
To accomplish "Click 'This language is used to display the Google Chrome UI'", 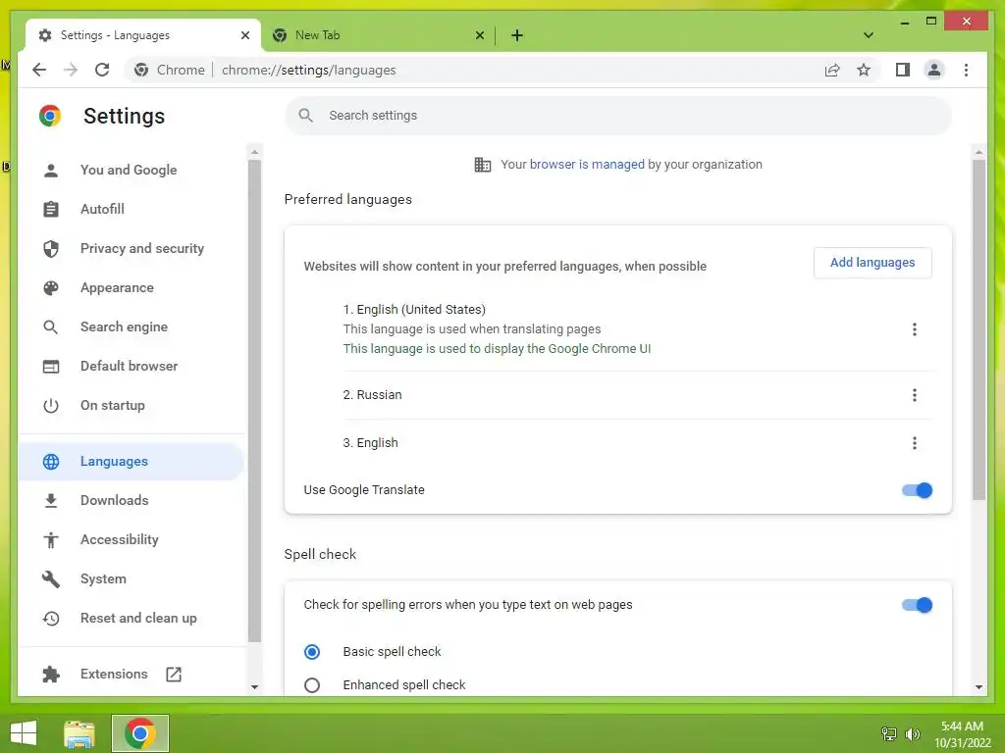I will point(496,349).
